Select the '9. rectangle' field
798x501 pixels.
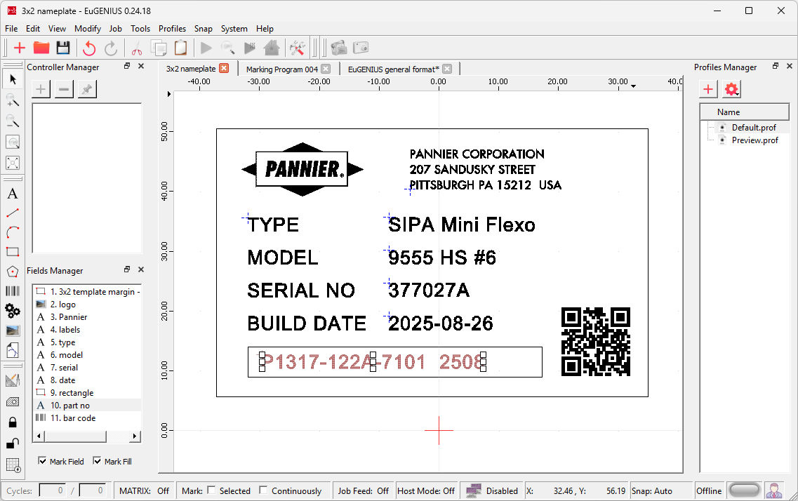(x=72, y=393)
